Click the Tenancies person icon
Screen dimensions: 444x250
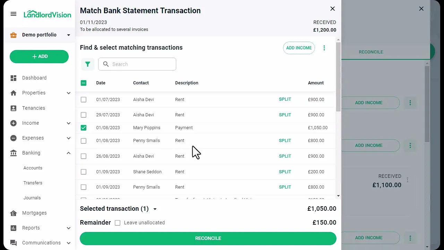point(14,108)
